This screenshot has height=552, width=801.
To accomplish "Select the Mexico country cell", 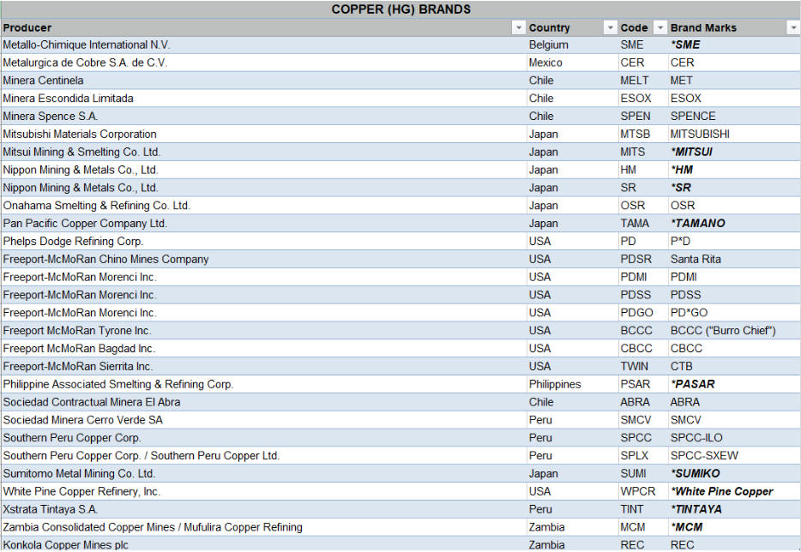I will (572, 63).
